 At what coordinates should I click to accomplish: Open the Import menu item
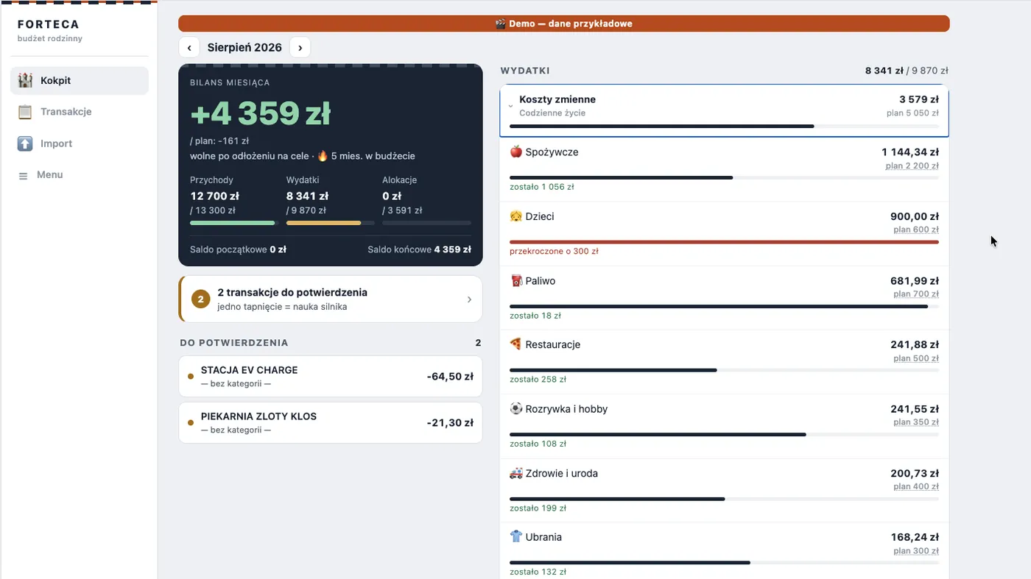[x=80, y=143]
